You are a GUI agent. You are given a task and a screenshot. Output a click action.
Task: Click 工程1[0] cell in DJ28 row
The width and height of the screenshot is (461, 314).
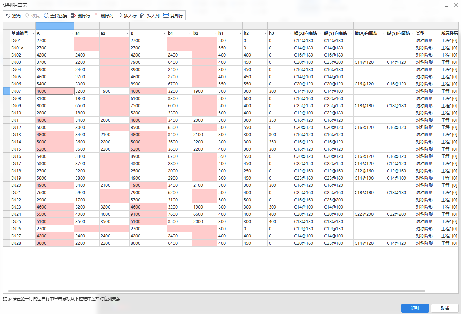pyautogui.click(x=449, y=243)
